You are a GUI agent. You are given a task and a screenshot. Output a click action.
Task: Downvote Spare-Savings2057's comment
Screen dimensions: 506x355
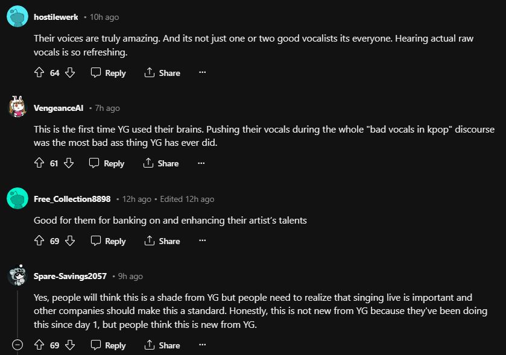tap(69, 345)
